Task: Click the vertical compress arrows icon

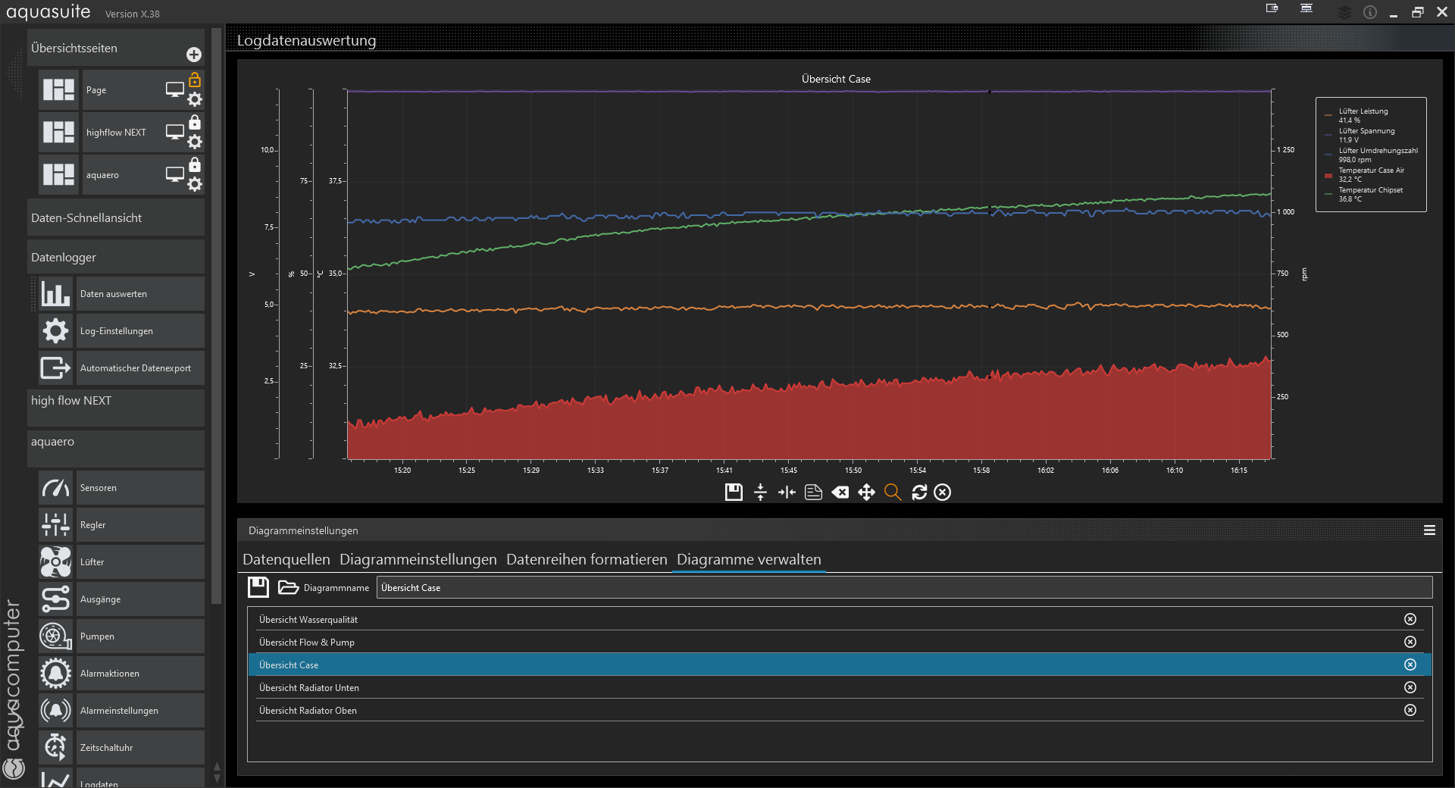Action: 760,492
